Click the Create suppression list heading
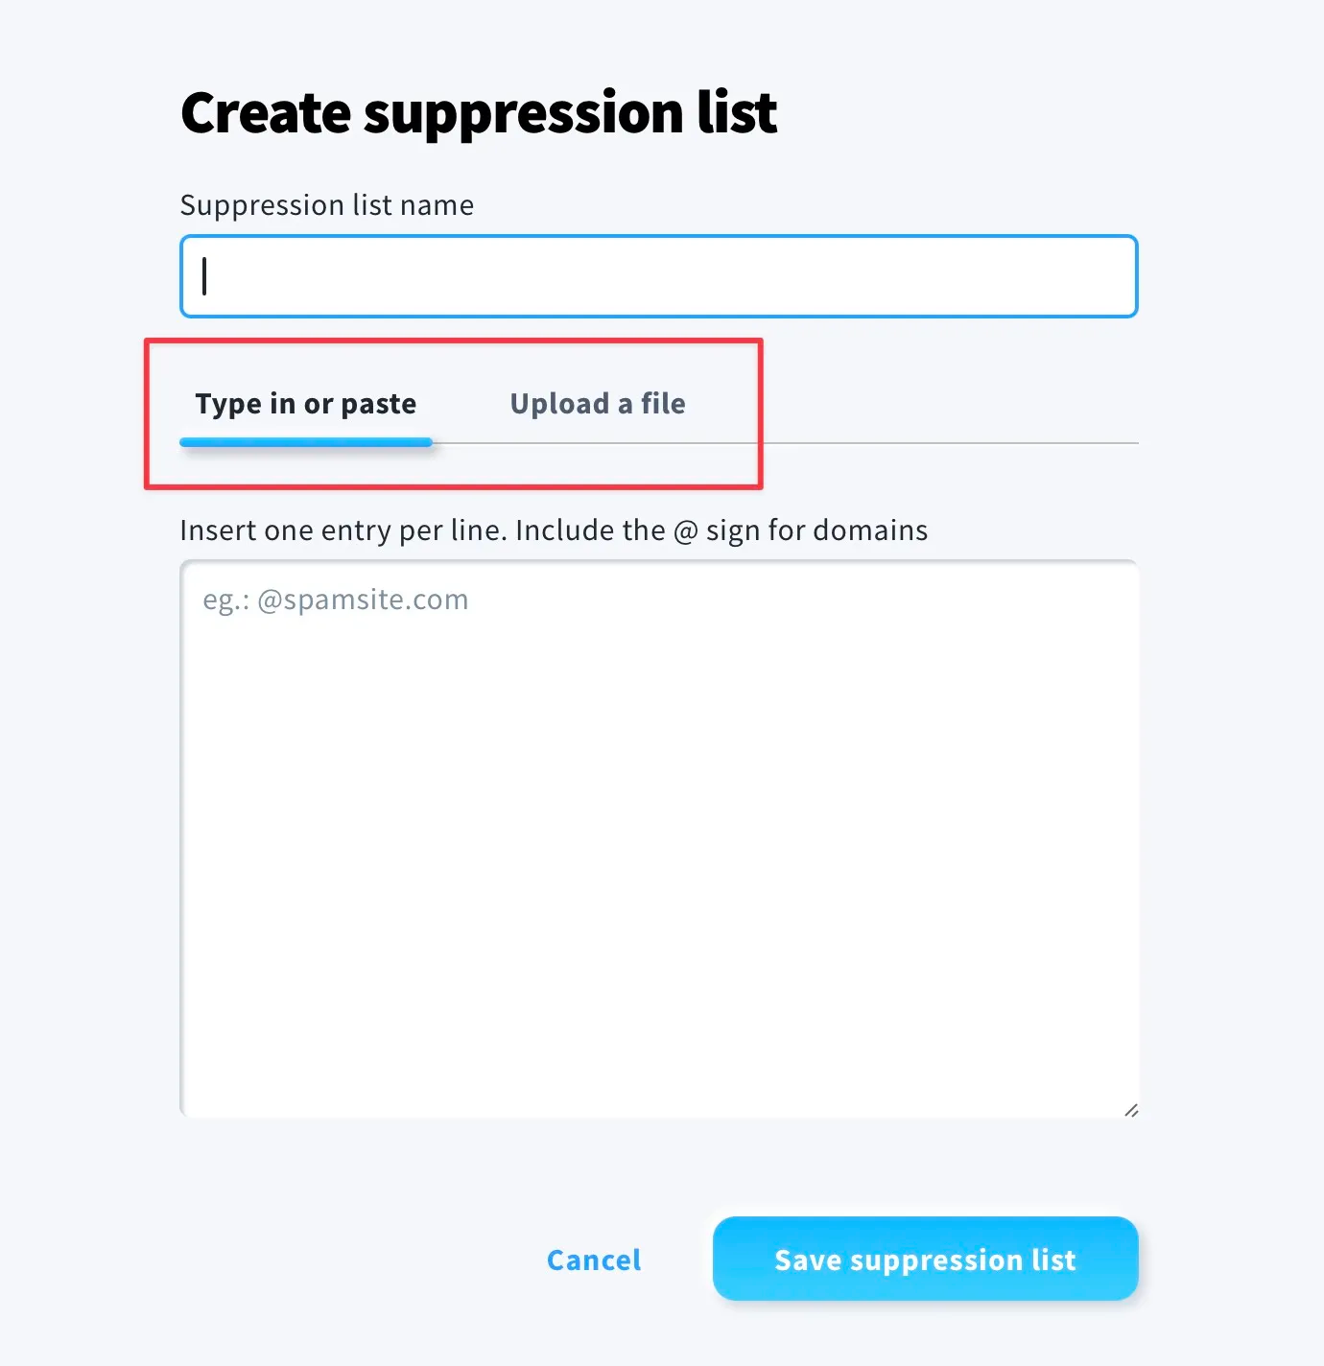This screenshot has width=1324, height=1366. 478,112
